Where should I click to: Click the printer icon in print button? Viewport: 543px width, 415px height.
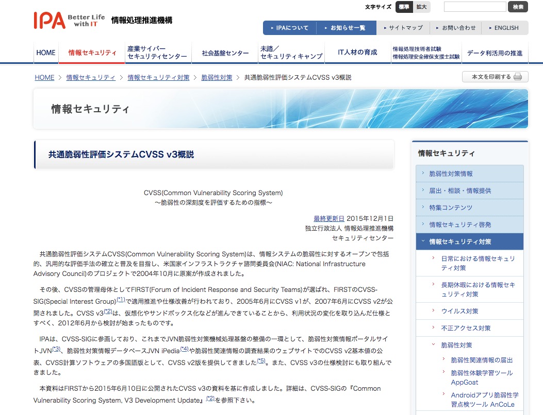point(518,77)
